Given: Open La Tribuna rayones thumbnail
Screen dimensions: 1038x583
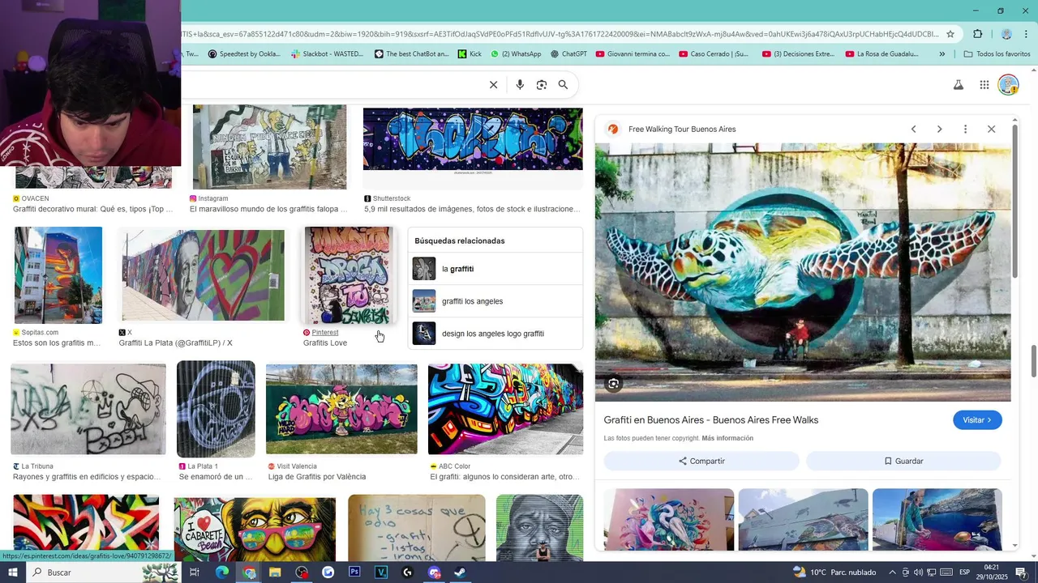Looking at the screenshot, I should tap(88, 409).
